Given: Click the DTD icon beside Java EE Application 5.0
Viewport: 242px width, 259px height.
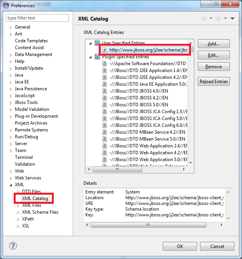Looking at the screenshot, I should (104, 84).
